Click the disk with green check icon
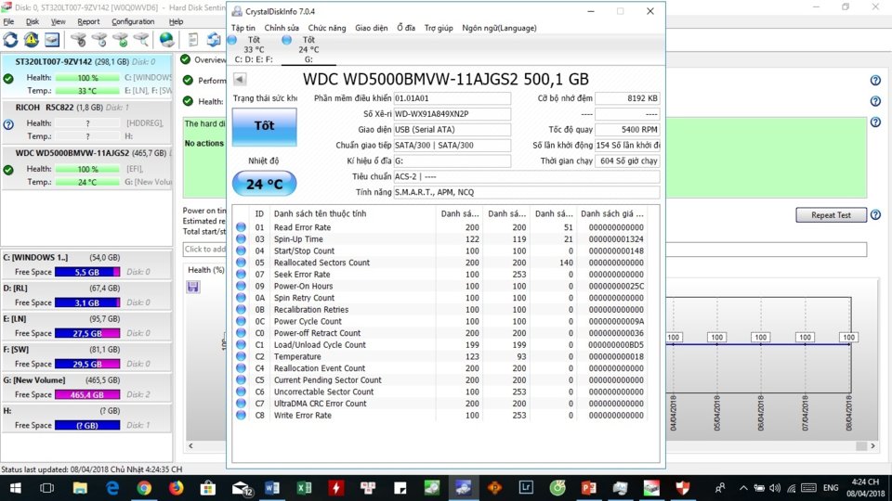This screenshot has height=501, width=892. click(x=121, y=40)
